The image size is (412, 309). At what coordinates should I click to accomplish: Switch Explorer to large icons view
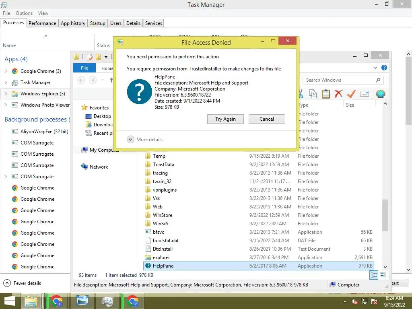383,275
